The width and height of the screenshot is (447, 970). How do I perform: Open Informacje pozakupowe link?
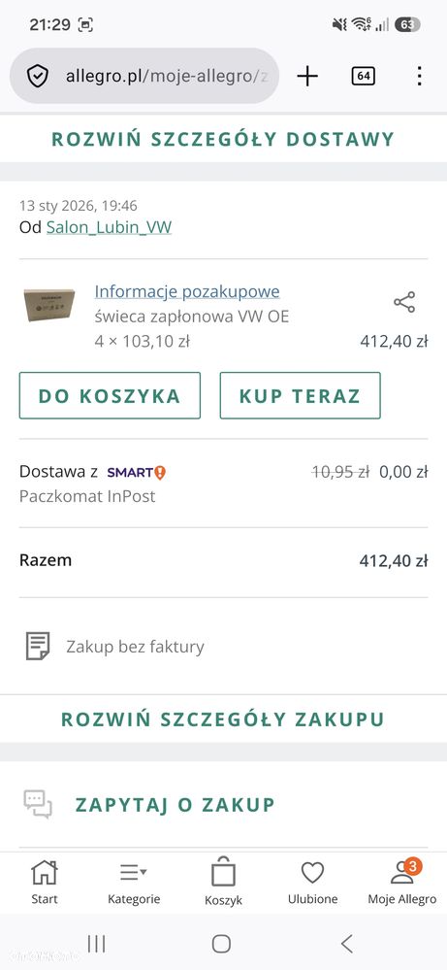click(187, 291)
